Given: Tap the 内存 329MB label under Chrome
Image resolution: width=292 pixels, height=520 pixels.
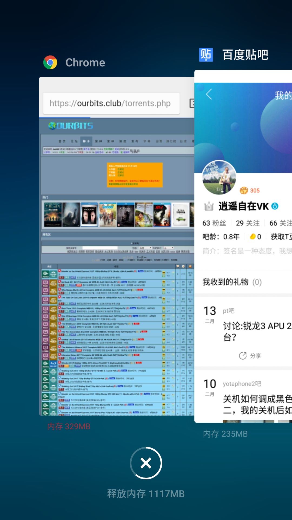Looking at the screenshot, I should click(x=69, y=427).
